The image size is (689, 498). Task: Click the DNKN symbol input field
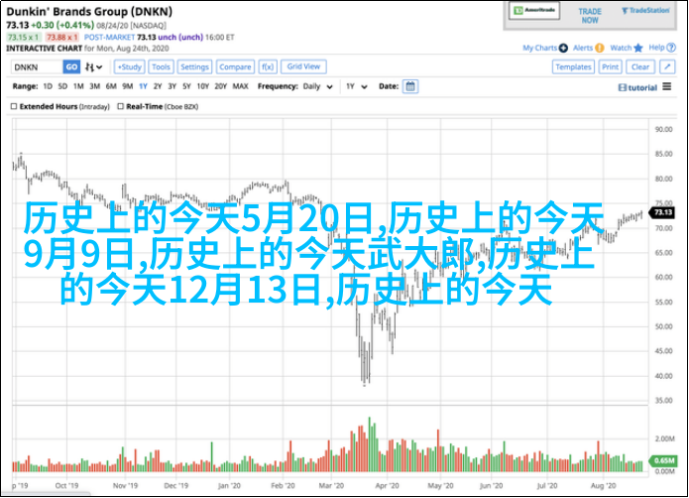click(x=37, y=66)
